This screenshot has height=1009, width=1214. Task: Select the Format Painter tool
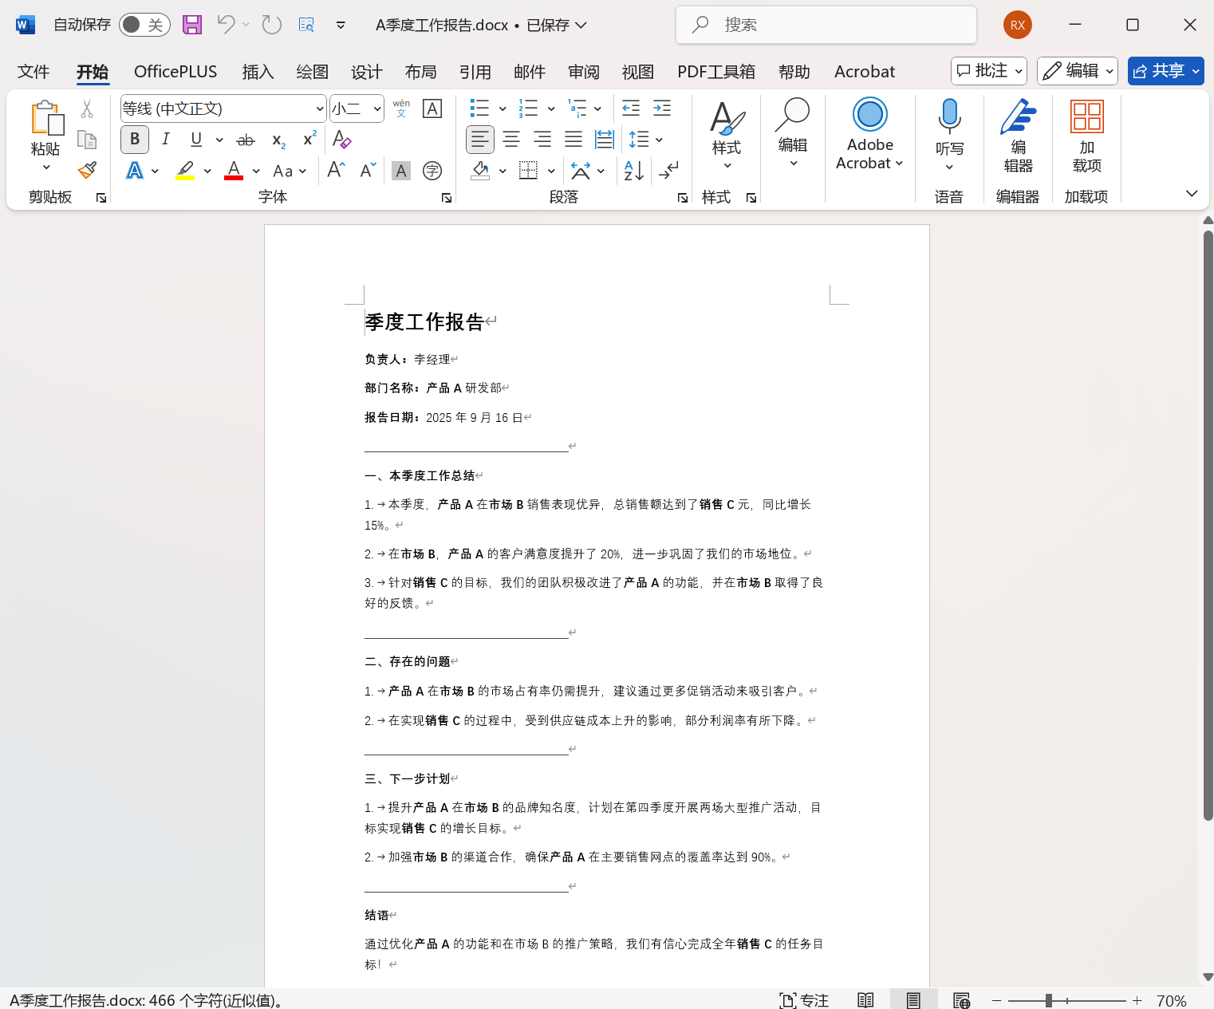point(87,171)
